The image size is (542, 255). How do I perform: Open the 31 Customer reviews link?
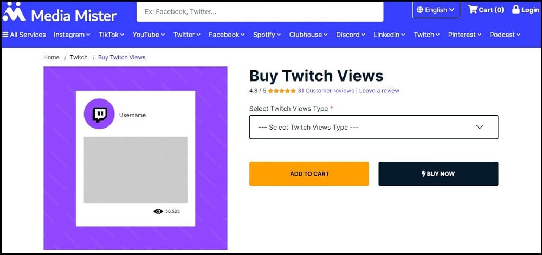(x=326, y=91)
